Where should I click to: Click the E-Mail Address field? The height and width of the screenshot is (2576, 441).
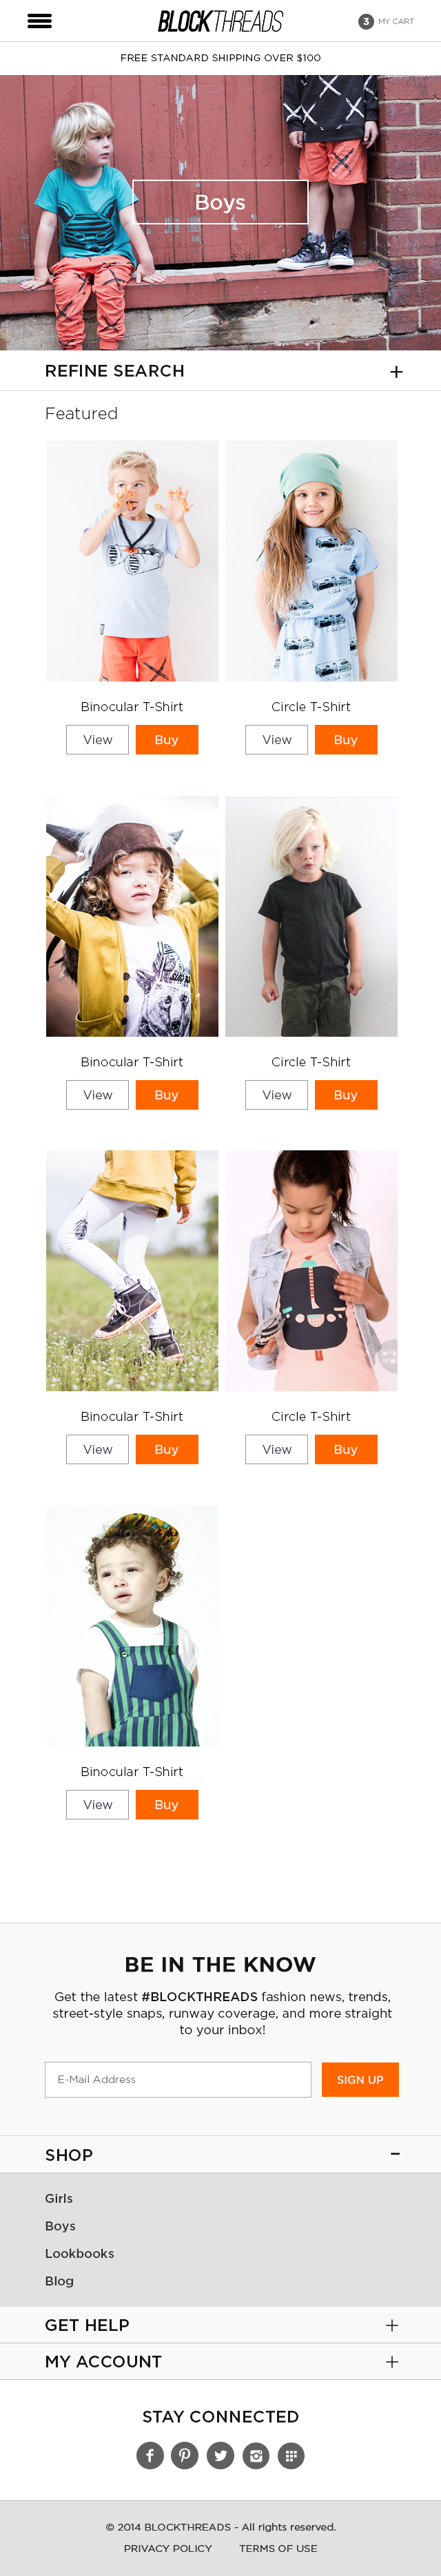(x=178, y=2079)
